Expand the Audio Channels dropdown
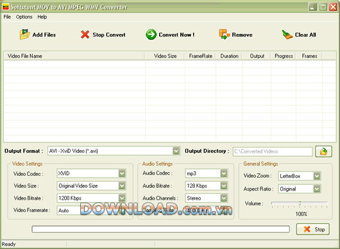 (x=224, y=198)
